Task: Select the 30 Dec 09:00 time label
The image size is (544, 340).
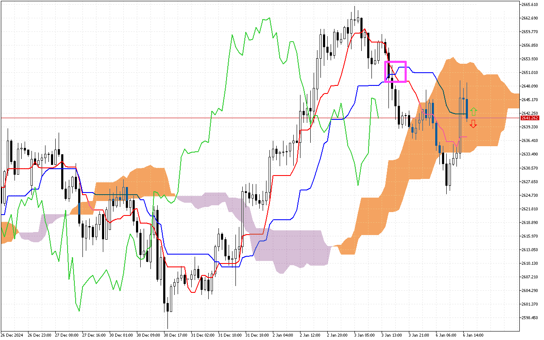Action: tap(148, 335)
